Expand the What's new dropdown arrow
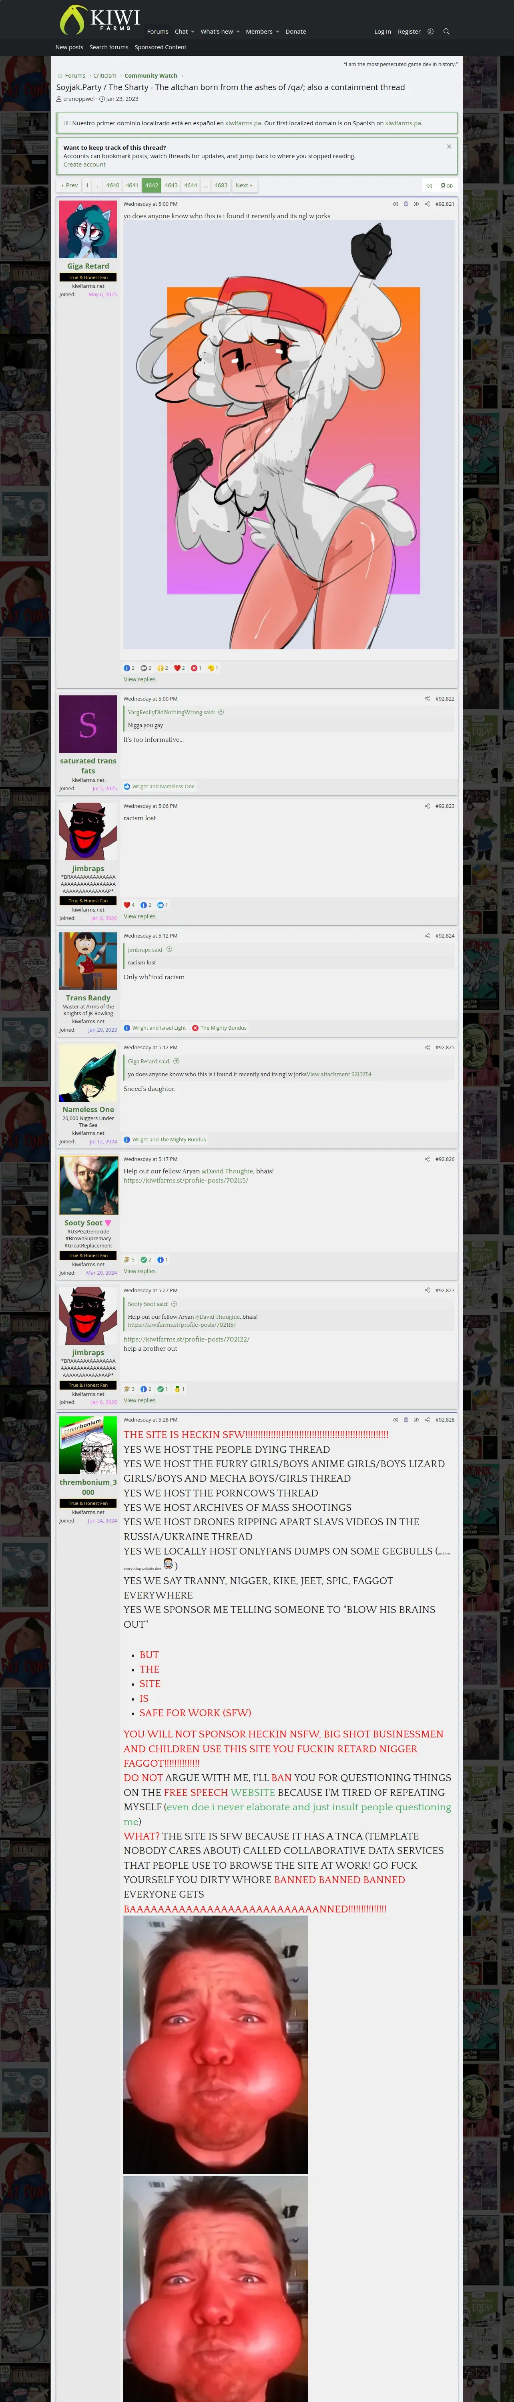 [x=238, y=32]
